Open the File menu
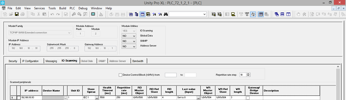Screen dimensions: 346x100 pos(10,8)
